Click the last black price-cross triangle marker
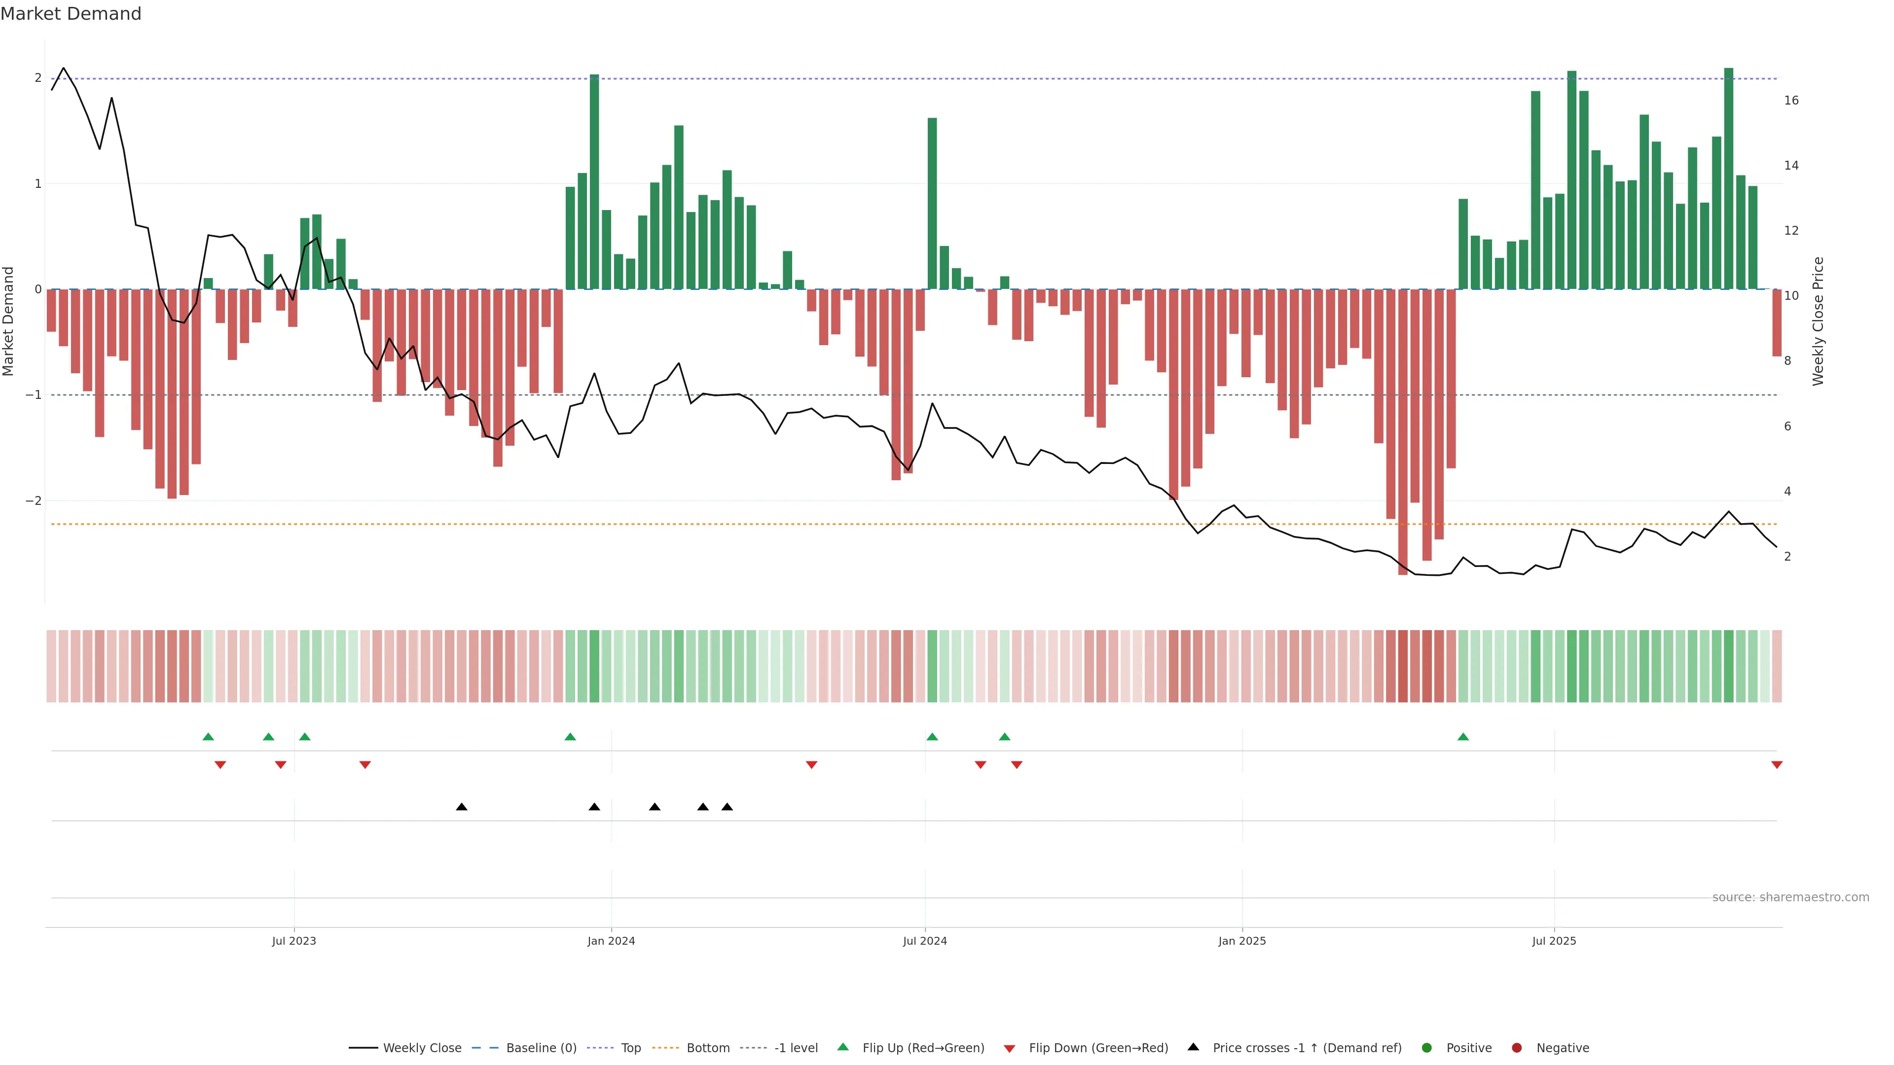Viewport: 1894px width, 1065px height. click(x=727, y=806)
